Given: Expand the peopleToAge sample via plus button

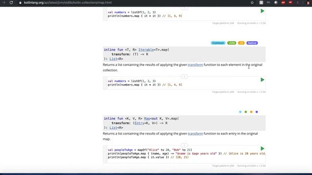Looking at the screenshot, I should point(184,145).
